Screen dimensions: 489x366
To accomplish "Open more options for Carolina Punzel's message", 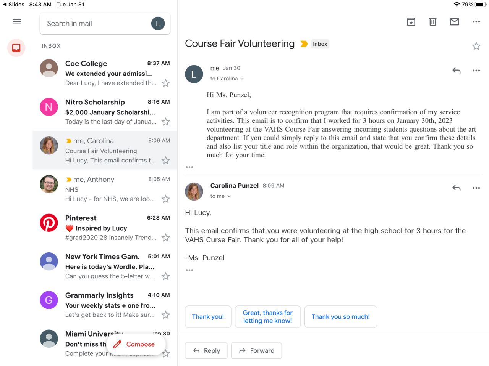I will click(x=476, y=188).
